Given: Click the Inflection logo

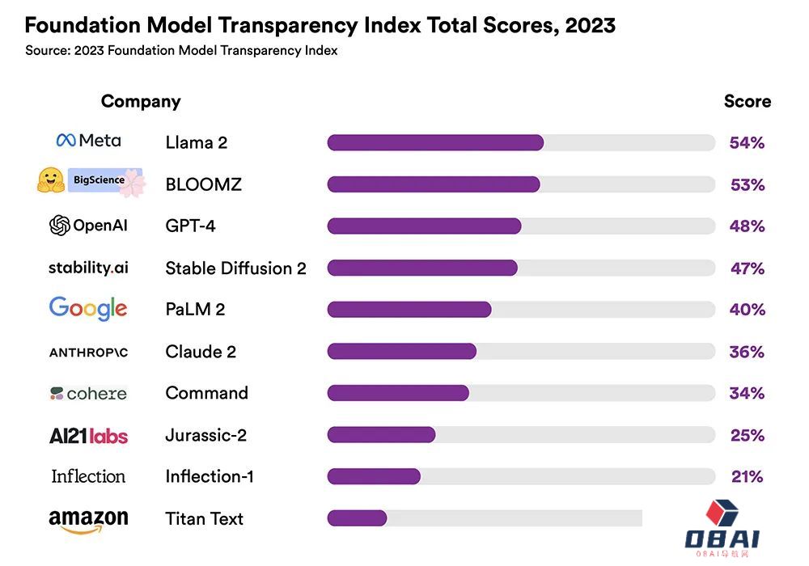Looking at the screenshot, I should 88,476.
